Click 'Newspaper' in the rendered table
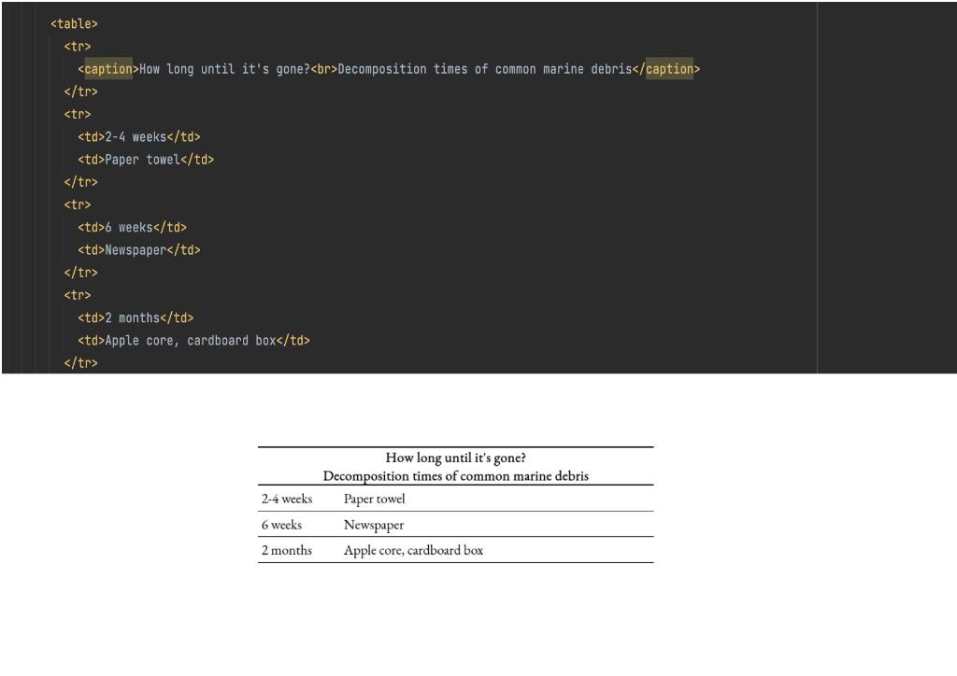 (x=374, y=525)
